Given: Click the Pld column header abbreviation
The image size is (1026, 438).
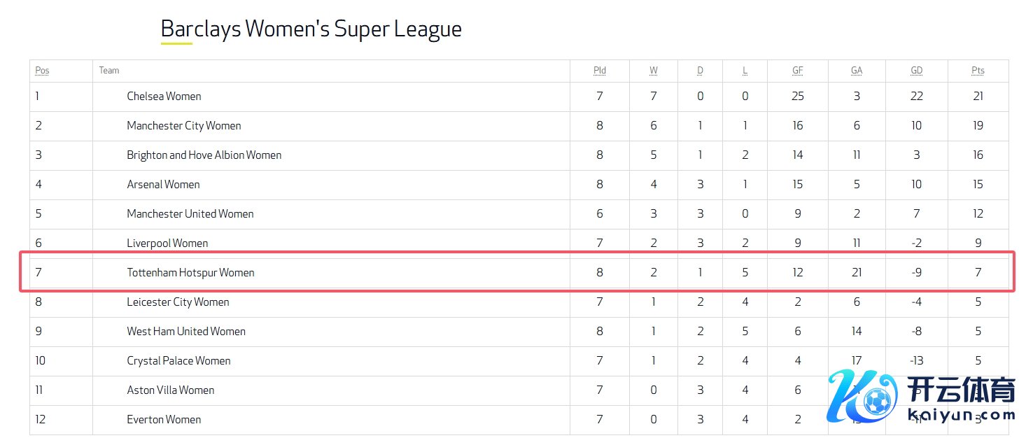Looking at the screenshot, I should coord(600,71).
